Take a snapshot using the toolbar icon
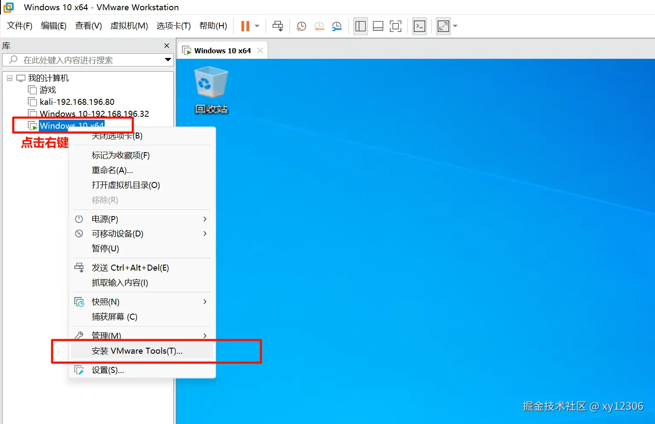This screenshot has width=655, height=424. [301, 26]
